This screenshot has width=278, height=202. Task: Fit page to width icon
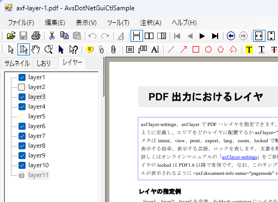coord(259,36)
